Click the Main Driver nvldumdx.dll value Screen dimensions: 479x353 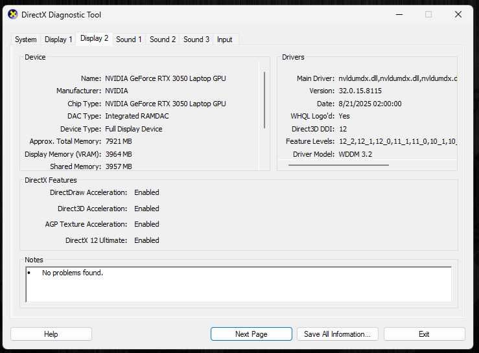397,78
